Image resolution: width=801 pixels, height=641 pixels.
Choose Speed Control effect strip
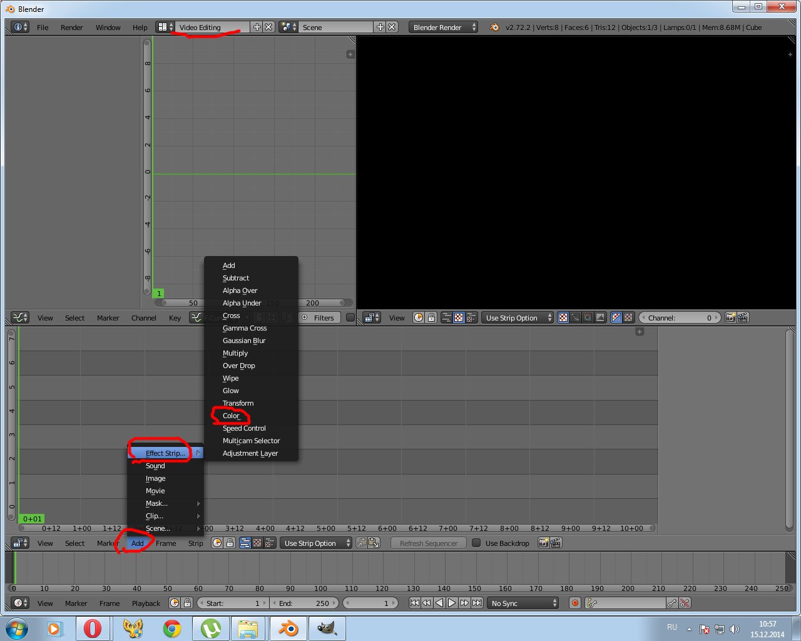coord(251,428)
